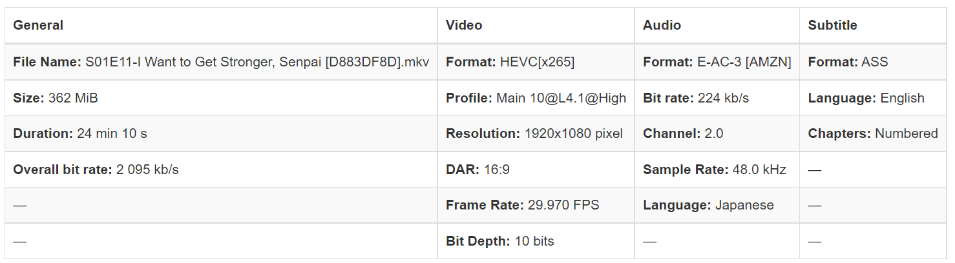Click the video Format HEVC[x265] cell
The height and width of the screenshot is (263, 955).
tap(510, 63)
